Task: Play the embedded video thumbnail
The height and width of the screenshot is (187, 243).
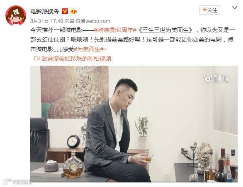Action: click(134, 124)
